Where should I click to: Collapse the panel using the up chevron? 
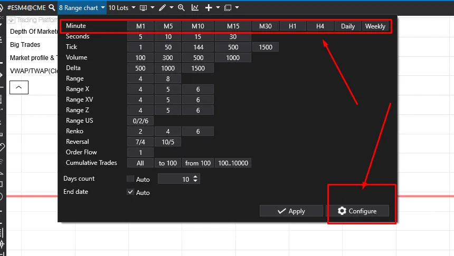point(19,87)
